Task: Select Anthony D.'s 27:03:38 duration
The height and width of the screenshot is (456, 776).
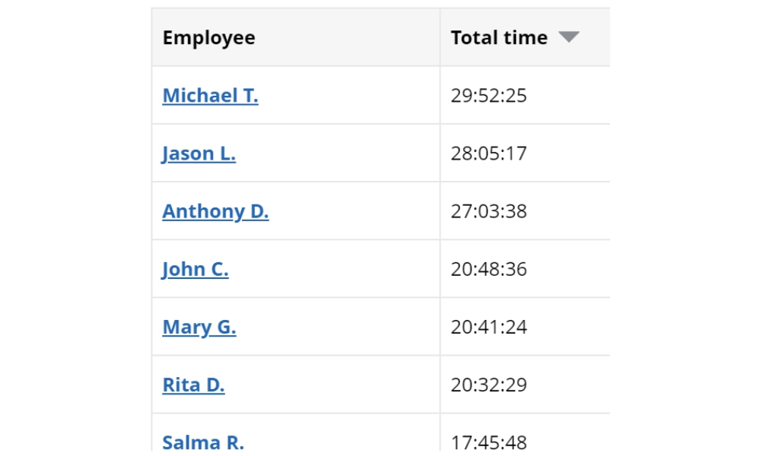Action: point(489,211)
